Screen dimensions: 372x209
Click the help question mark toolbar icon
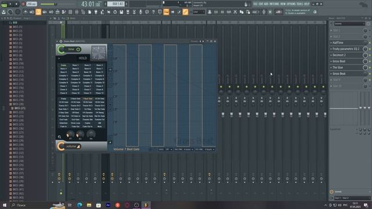point(153,12)
